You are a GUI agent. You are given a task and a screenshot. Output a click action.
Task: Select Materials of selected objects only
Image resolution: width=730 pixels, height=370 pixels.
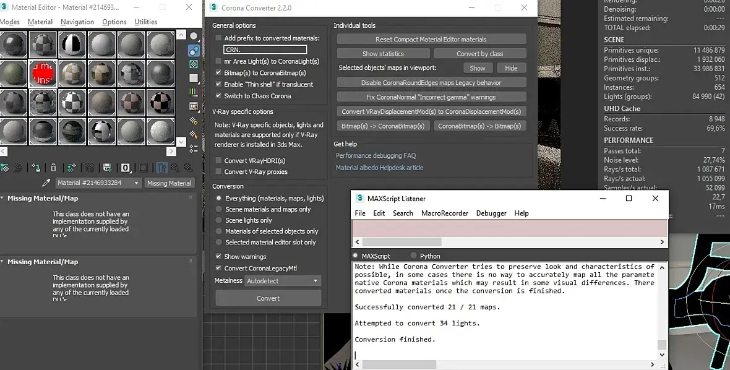point(219,231)
